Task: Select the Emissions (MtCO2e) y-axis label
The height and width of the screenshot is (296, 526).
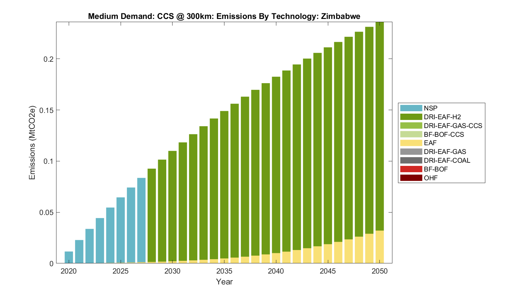Action: [32, 142]
